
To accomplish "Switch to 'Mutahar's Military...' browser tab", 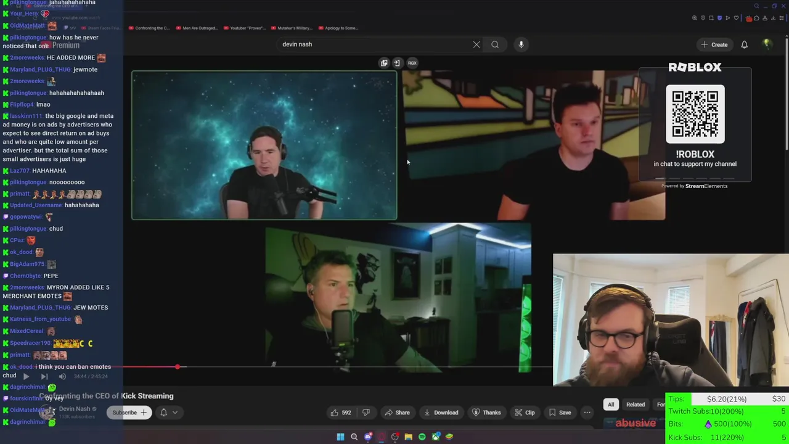I will point(292,28).
